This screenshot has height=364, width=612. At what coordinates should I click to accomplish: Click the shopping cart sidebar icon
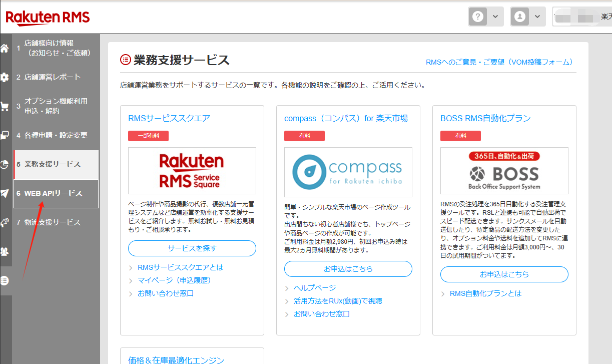click(5, 106)
